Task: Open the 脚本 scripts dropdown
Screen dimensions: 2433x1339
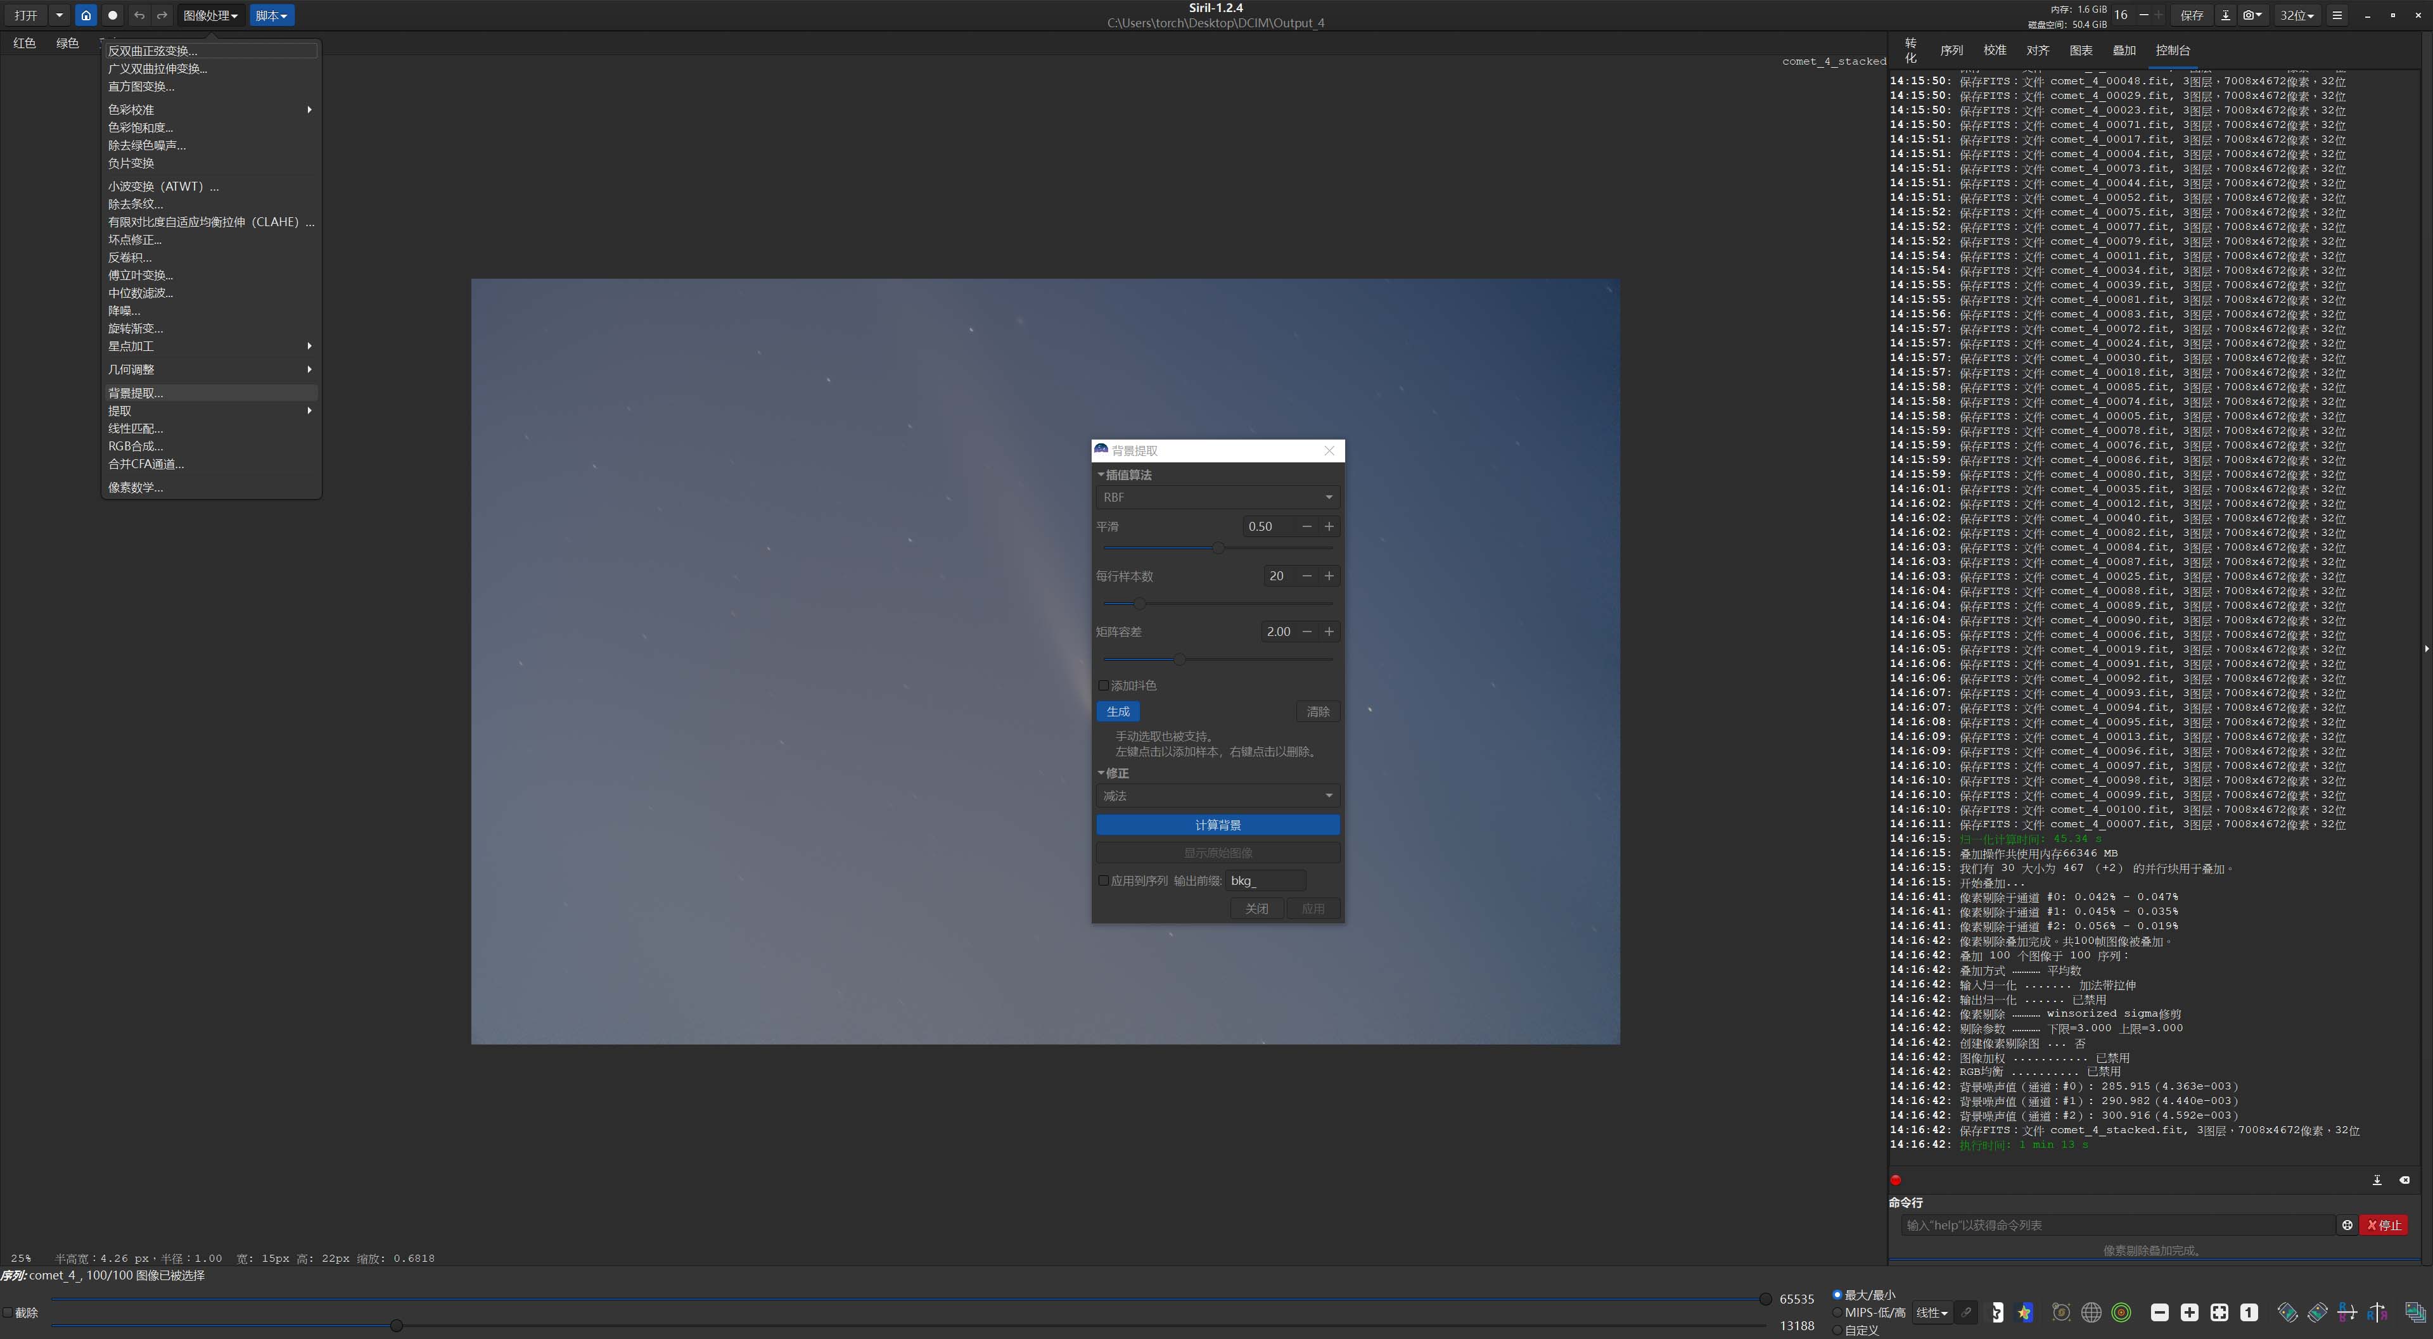Action: (271, 15)
